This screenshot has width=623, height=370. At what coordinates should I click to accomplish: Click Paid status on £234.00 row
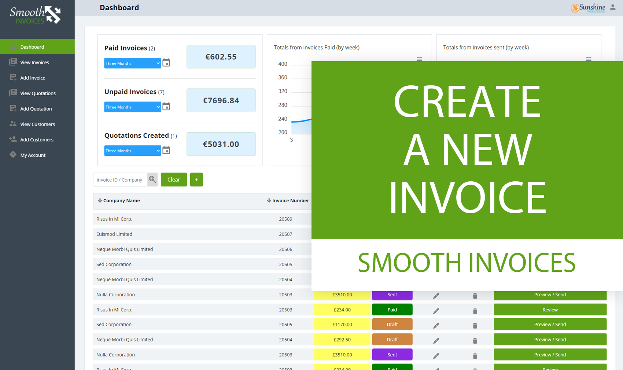392,310
